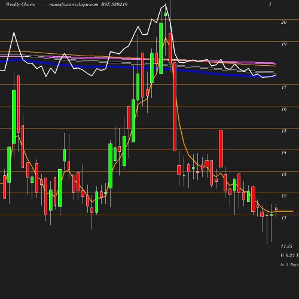Click the 'BSE 539219' stock code text
This screenshot has width=299, height=299.
(114, 4)
